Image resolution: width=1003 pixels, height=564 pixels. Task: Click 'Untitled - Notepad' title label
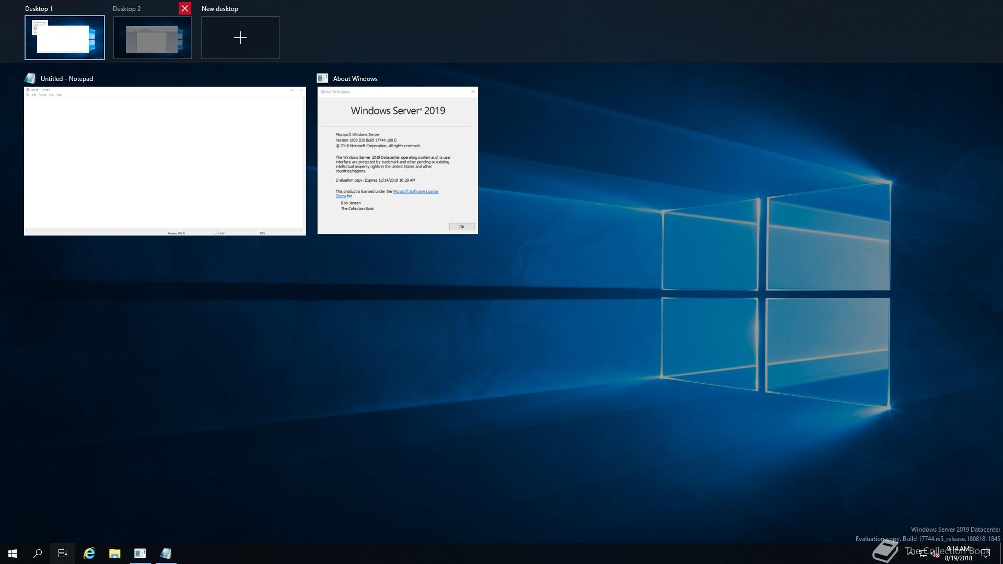[67, 79]
